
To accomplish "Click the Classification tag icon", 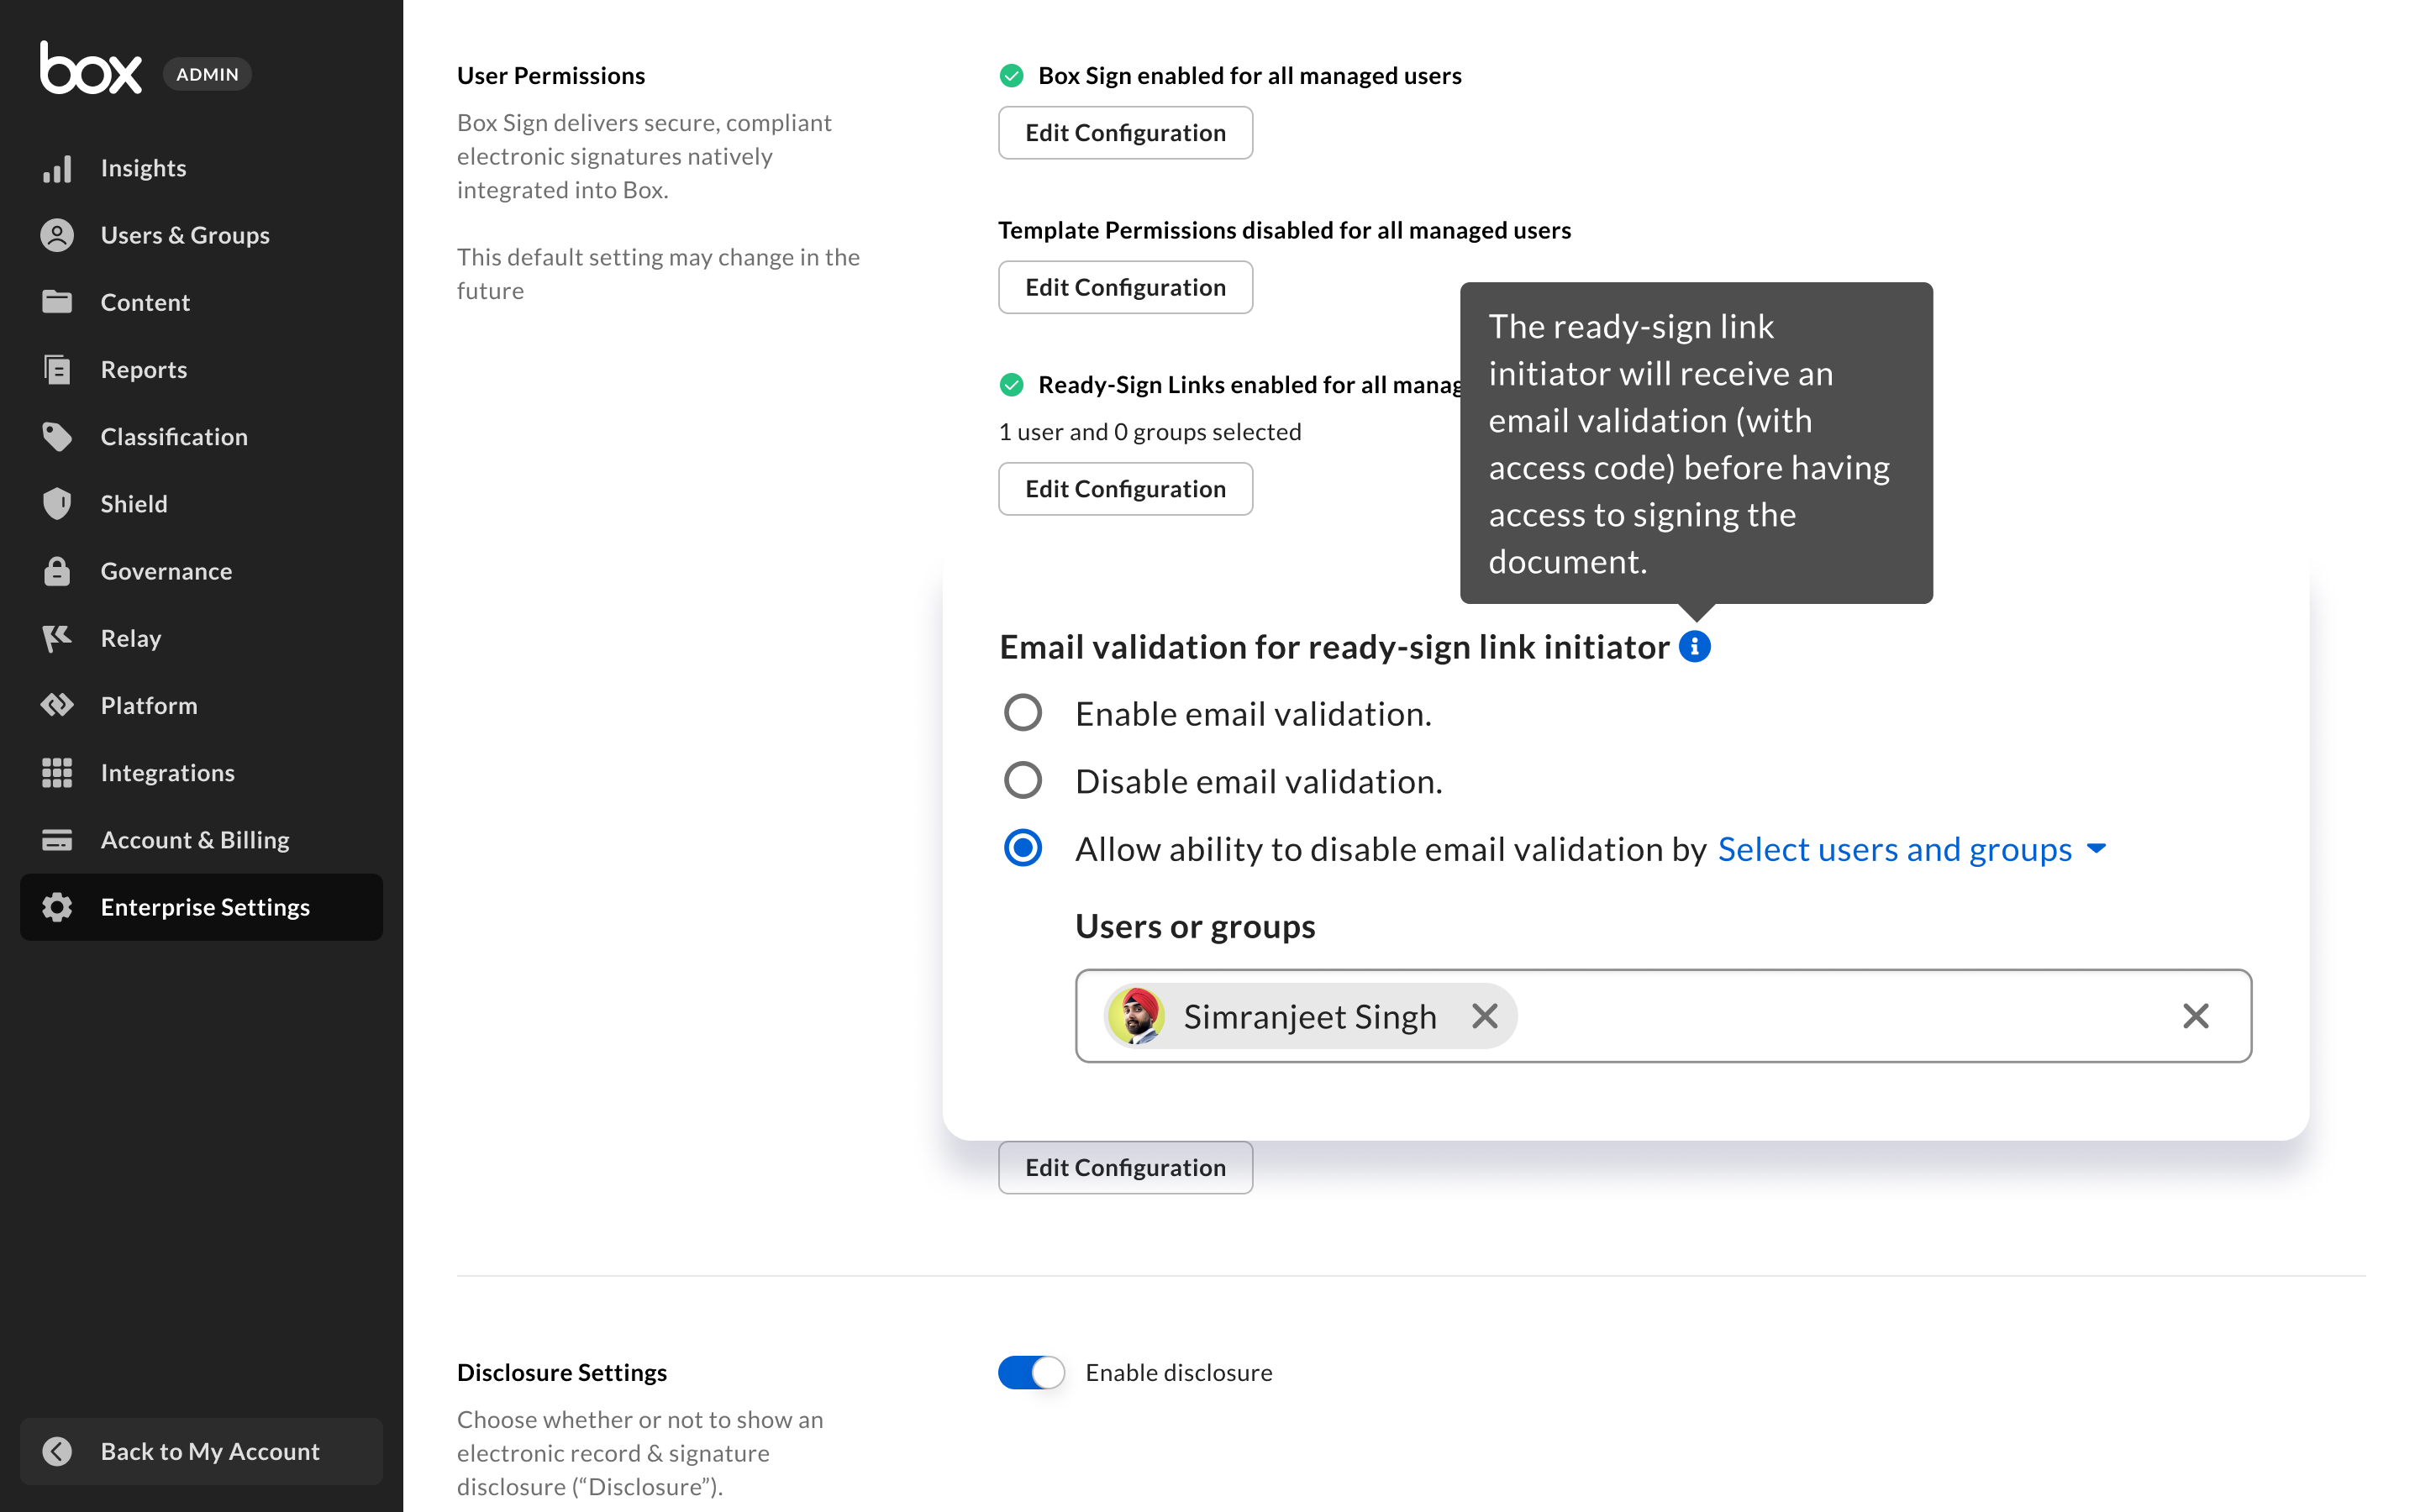I will pyautogui.click(x=57, y=437).
